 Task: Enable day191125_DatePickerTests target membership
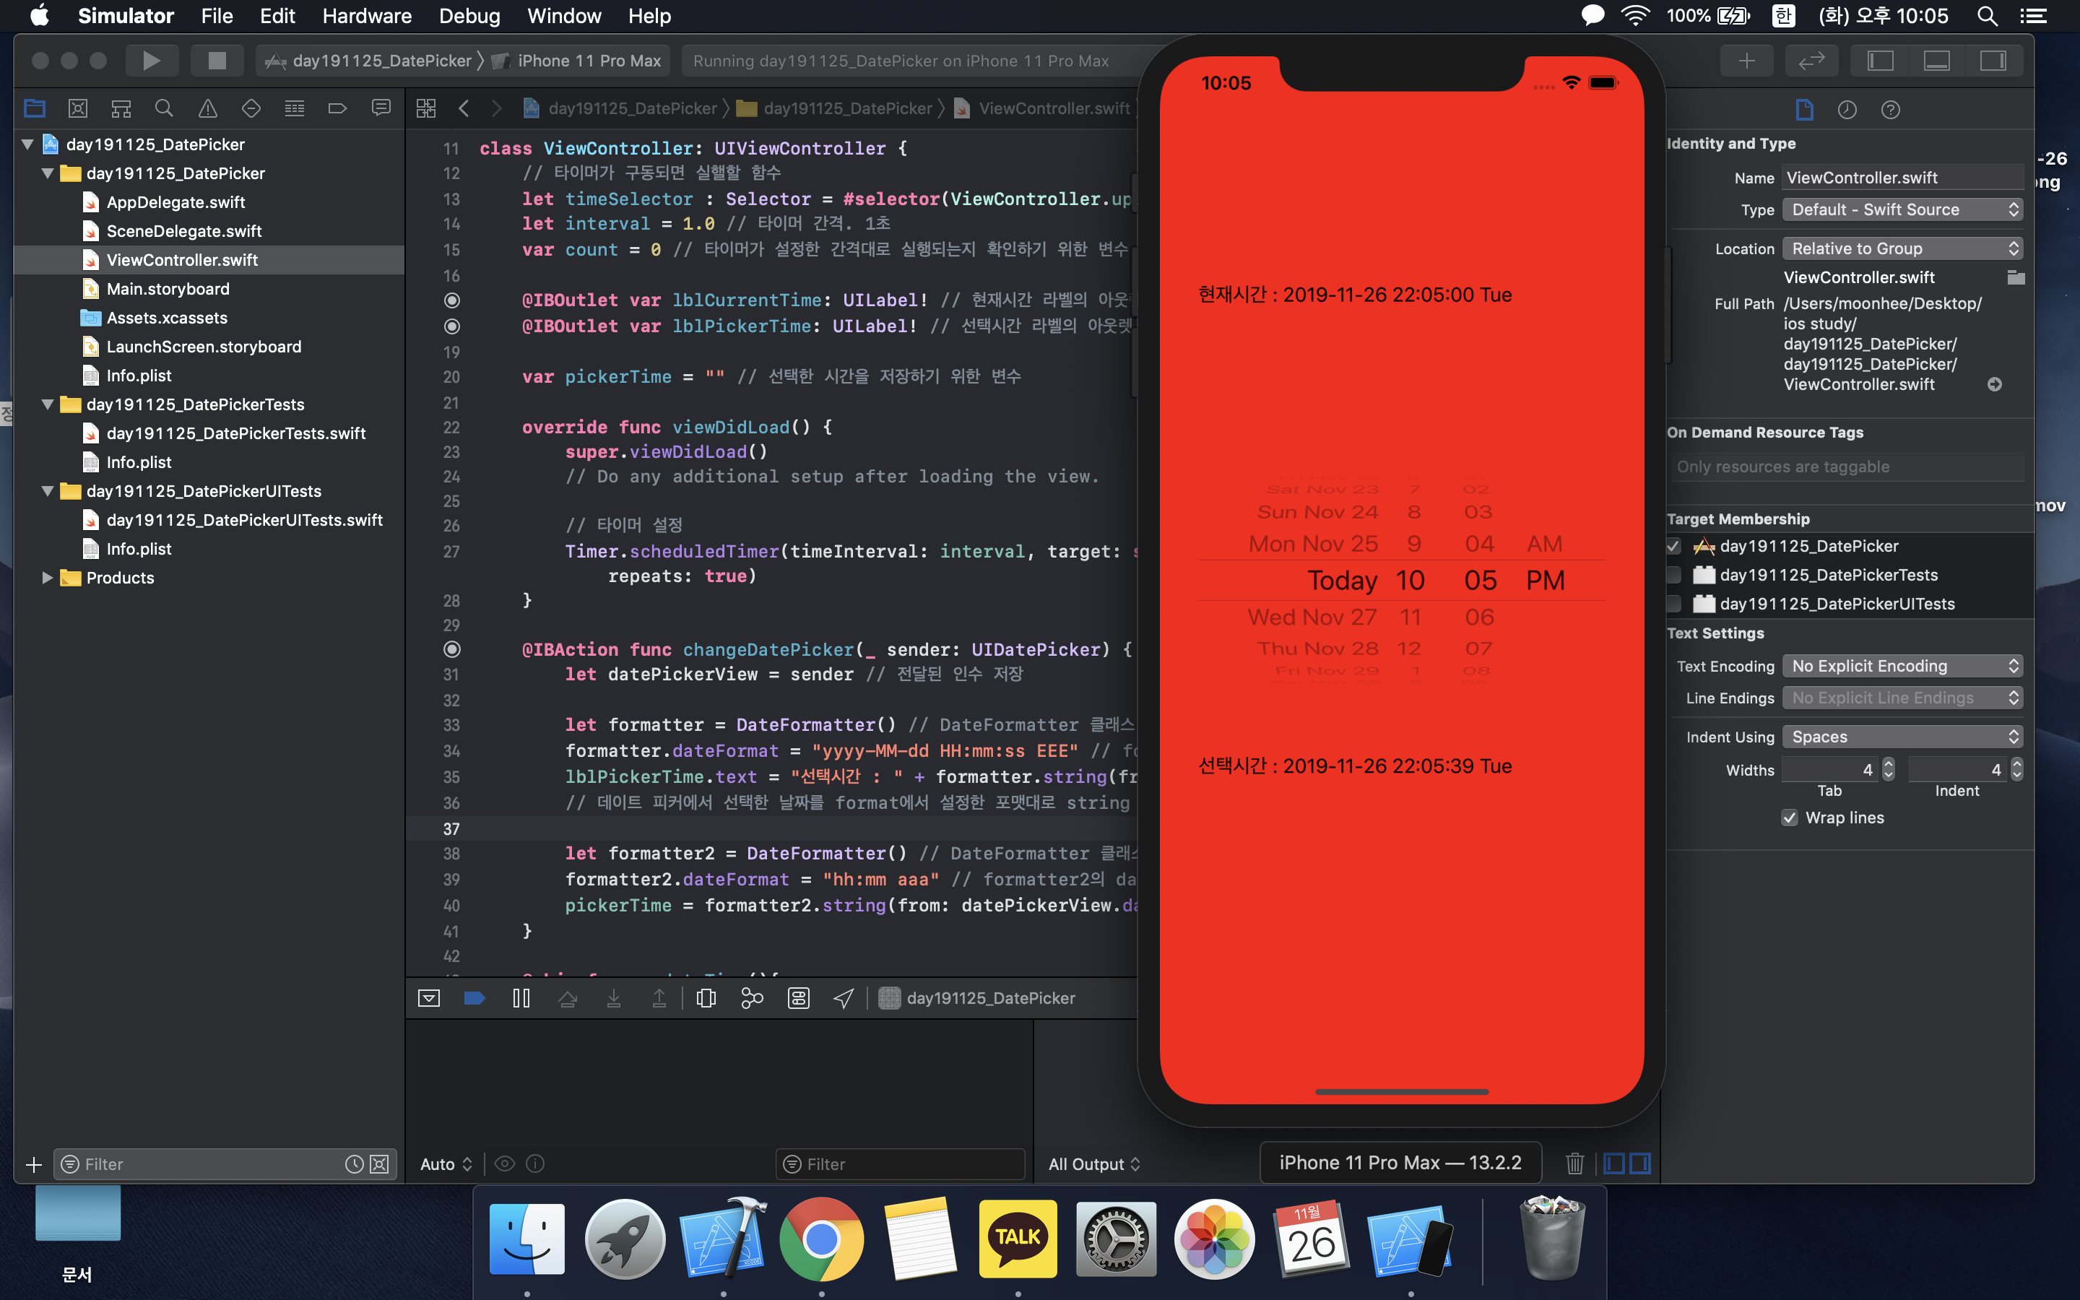[x=1673, y=575]
